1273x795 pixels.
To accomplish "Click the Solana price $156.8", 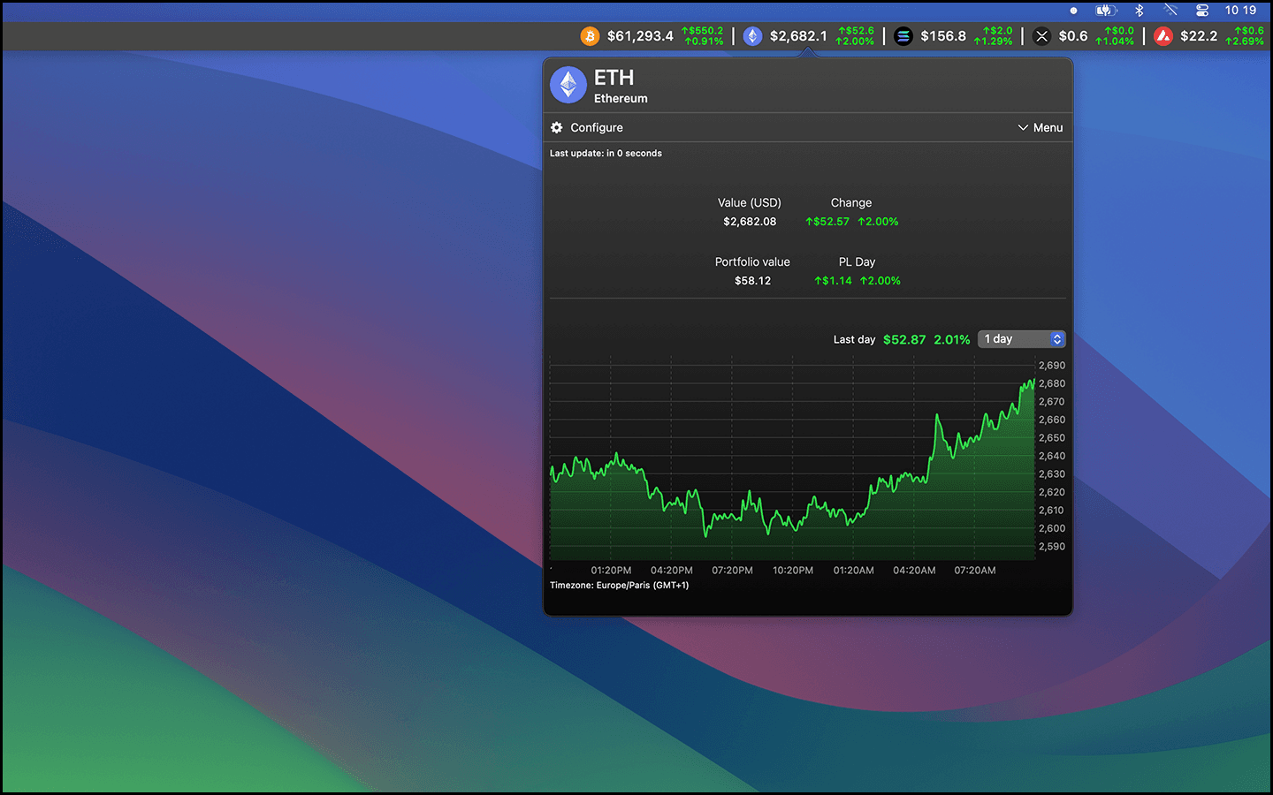I will 943,36.
